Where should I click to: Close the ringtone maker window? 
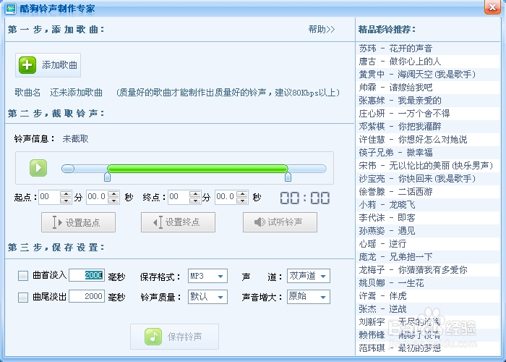coord(492,7)
